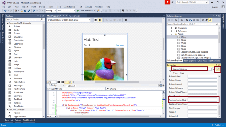Open the Debug configuration dropdown

tap(51, 11)
